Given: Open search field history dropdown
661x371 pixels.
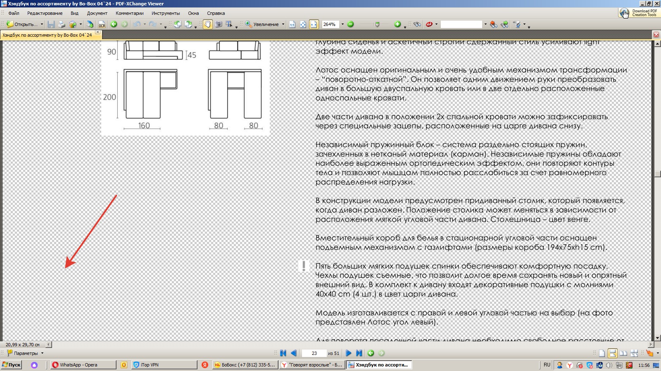Looking at the screenshot, I should click(x=485, y=24).
